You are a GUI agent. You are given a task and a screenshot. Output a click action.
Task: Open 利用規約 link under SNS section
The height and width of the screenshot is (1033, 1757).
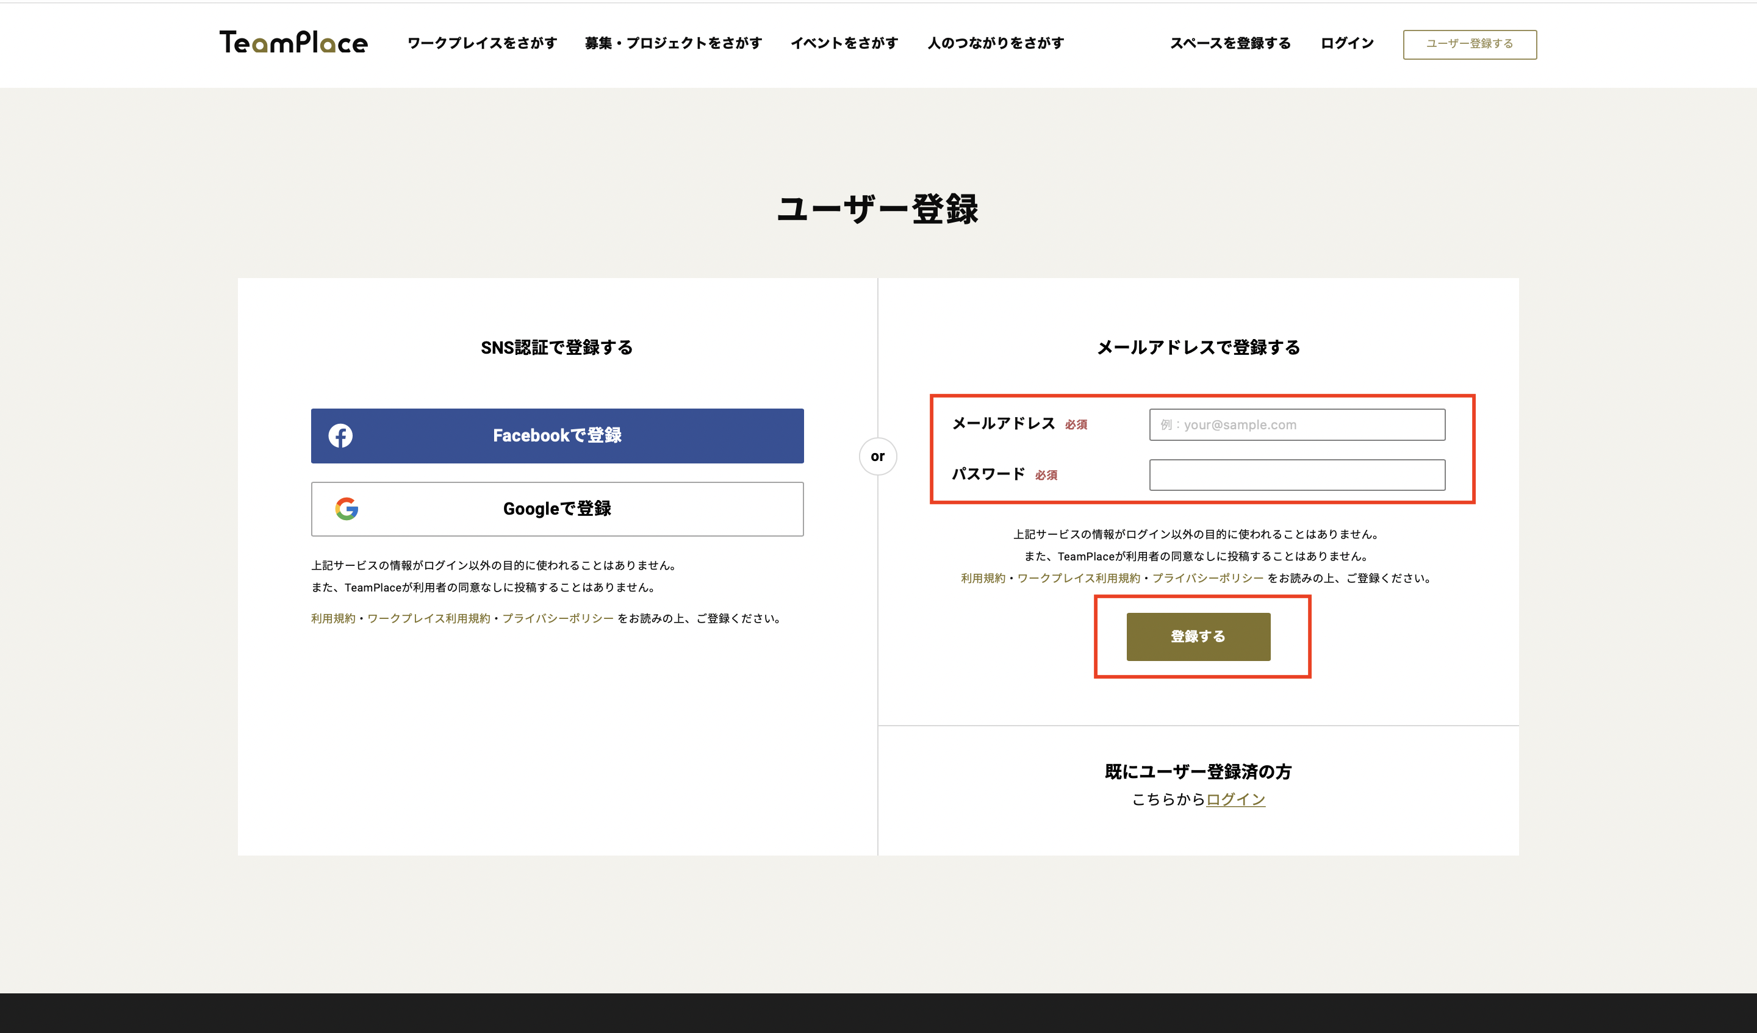pos(332,618)
